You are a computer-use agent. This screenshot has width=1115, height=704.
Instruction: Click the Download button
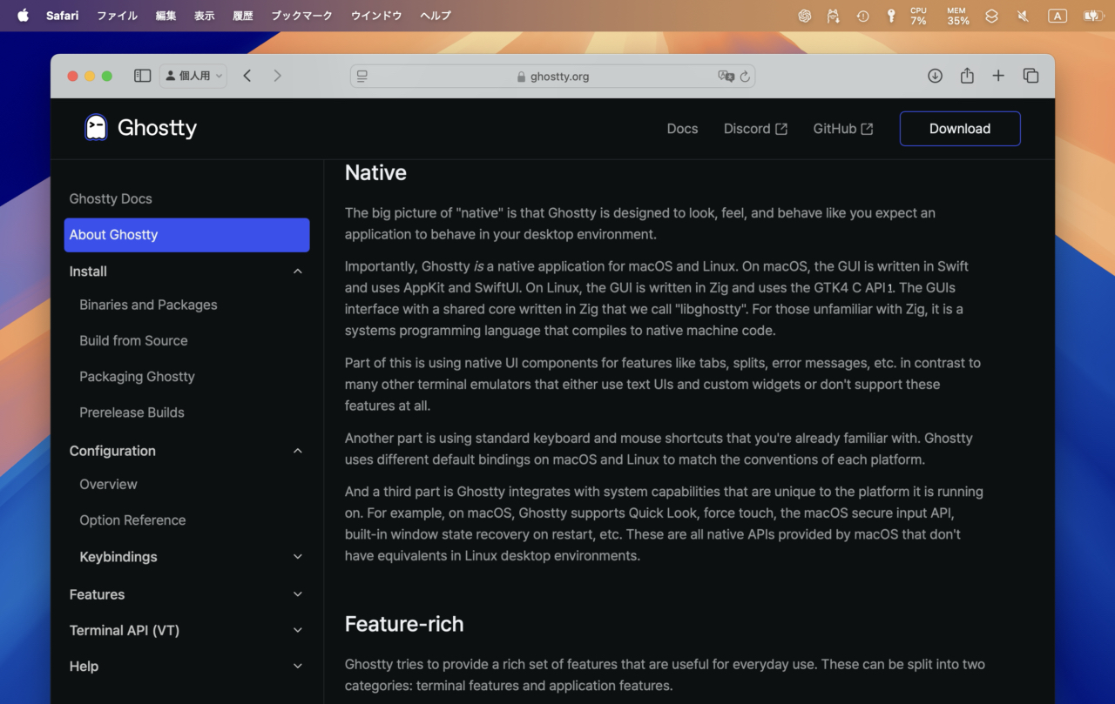(x=960, y=128)
